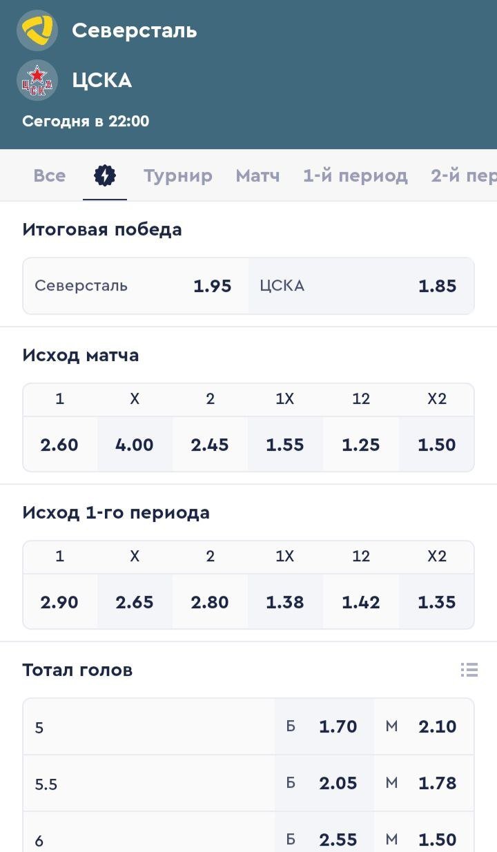Viewport: 497px width, 852px height.
Task: Choose match double chance 12 at 1.25
Action: pyautogui.click(x=361, y=445)
